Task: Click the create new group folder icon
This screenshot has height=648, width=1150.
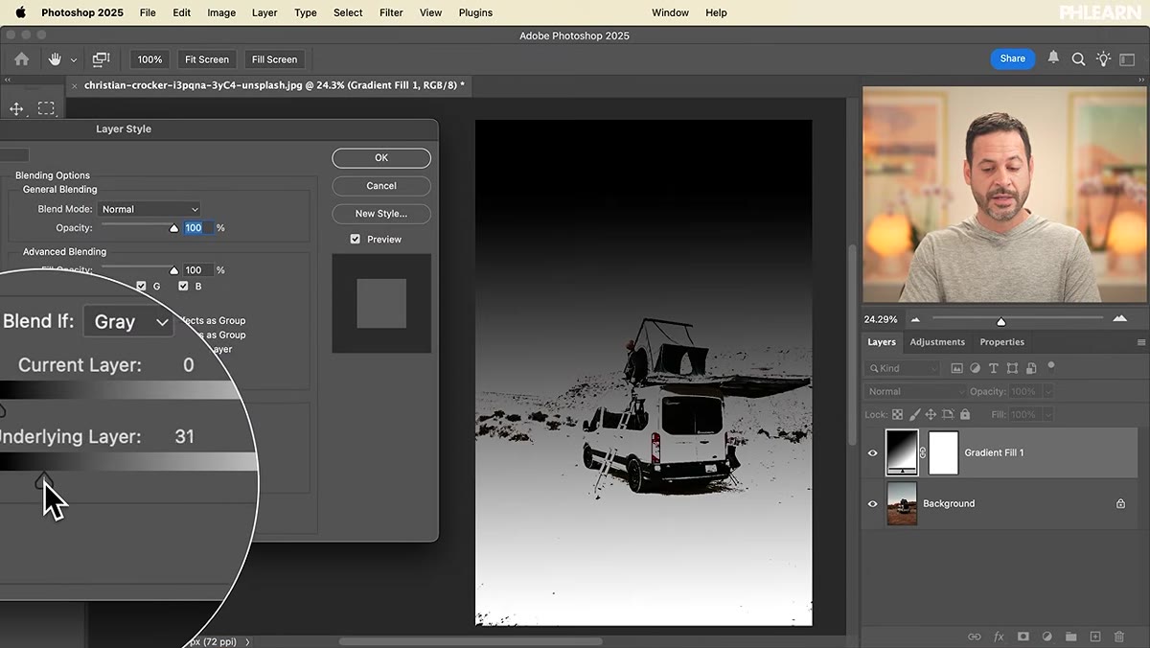Action: point(1070,636)
